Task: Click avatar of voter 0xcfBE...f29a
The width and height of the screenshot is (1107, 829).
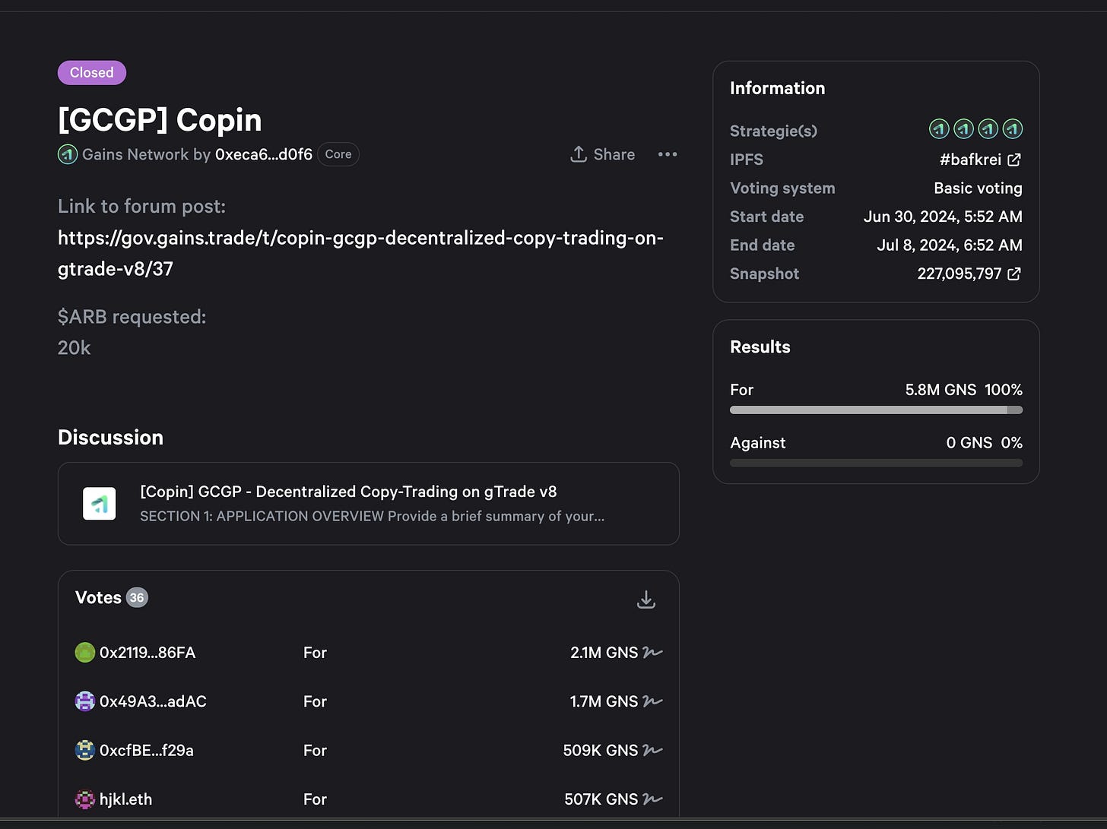Action: pos(85,750)
